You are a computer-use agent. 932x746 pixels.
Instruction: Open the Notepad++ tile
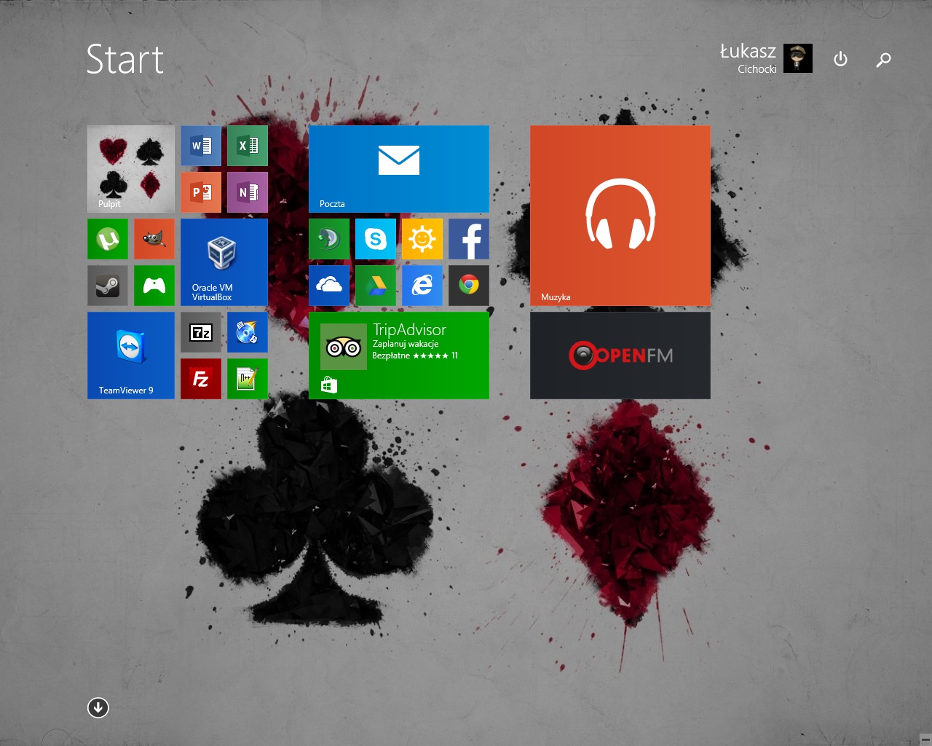[x=248, y=379]
